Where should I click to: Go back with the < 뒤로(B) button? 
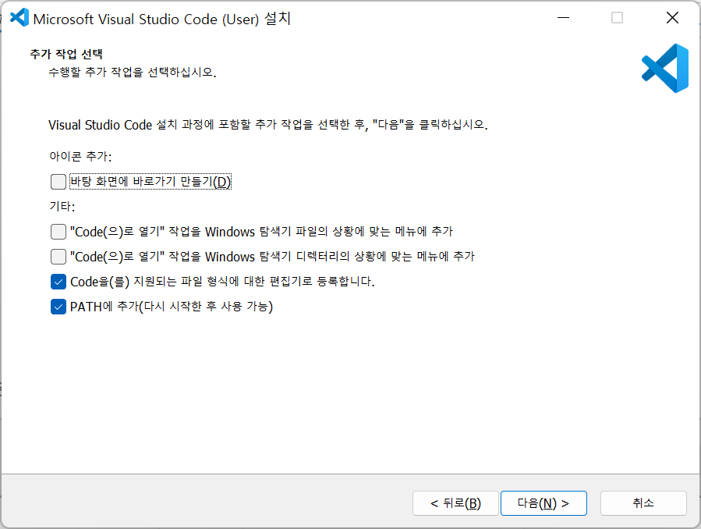455,503
